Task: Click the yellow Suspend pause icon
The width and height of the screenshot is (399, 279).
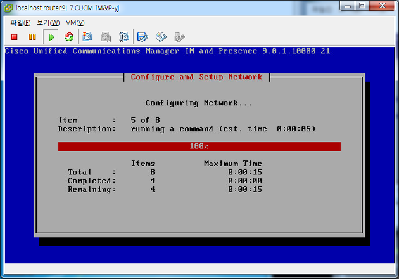Action: coord(32,37)
